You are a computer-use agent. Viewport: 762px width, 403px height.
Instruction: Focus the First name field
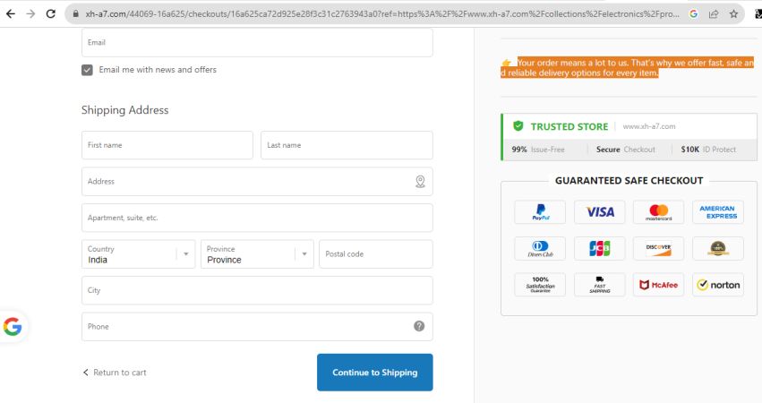pyautogui.click(x=167, y=145)
